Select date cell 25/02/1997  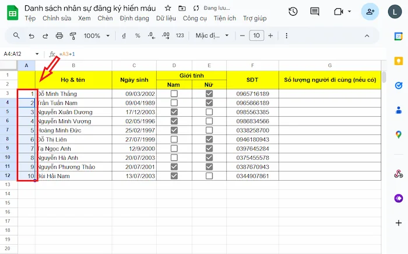tap(134, 130)
